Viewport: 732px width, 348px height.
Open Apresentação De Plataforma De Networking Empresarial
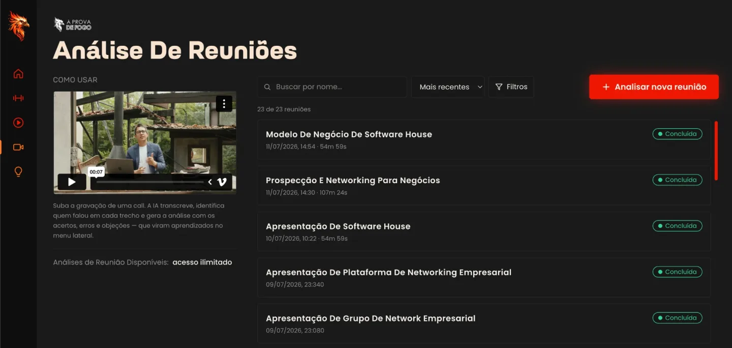pyautogui.click(x=484, y=277)
